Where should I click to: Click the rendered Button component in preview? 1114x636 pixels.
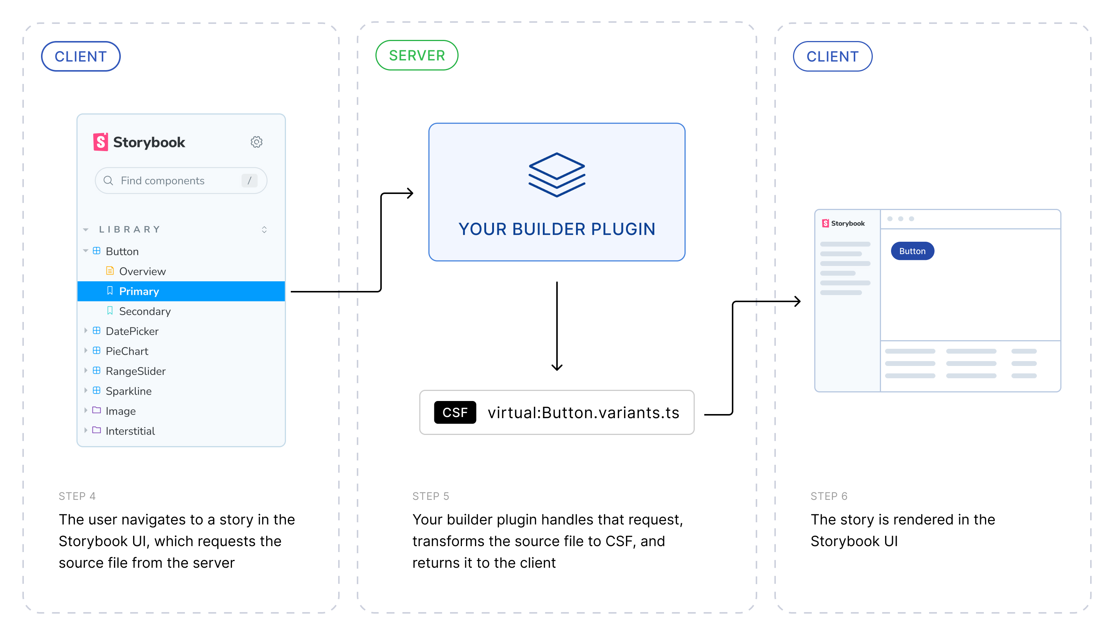[913, 251]
